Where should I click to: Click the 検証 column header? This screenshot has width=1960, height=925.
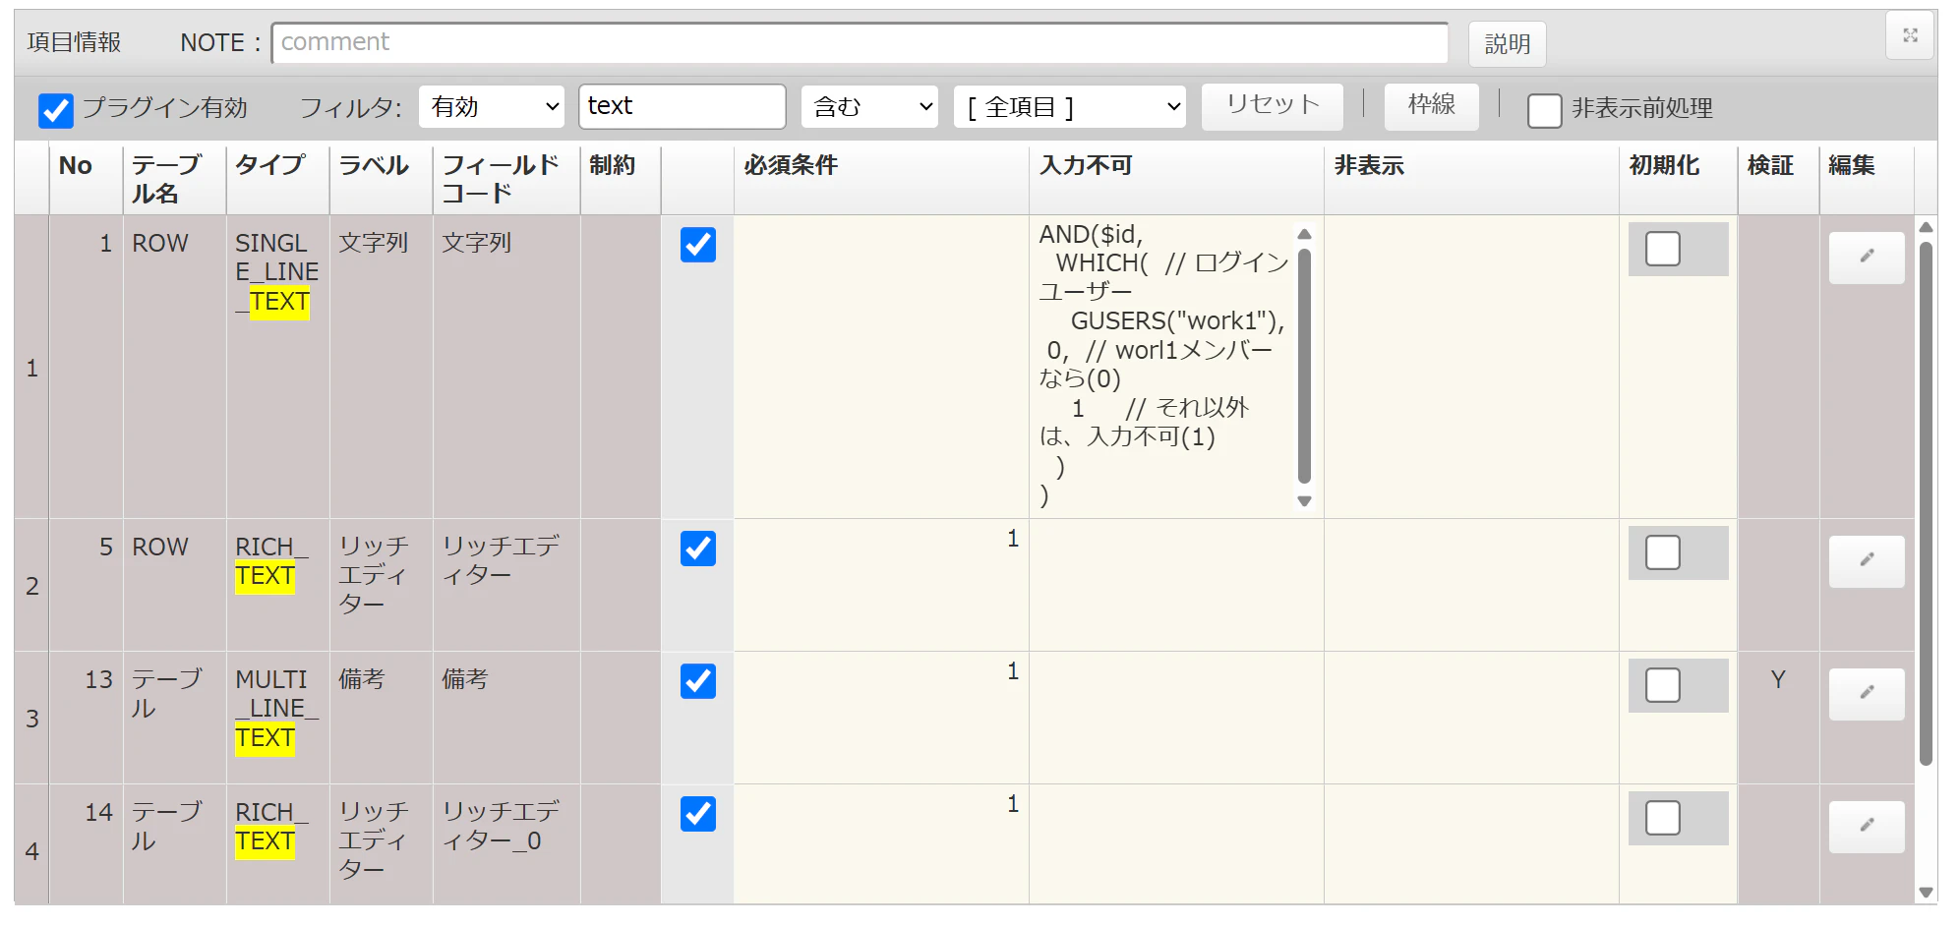point(1778,178)
